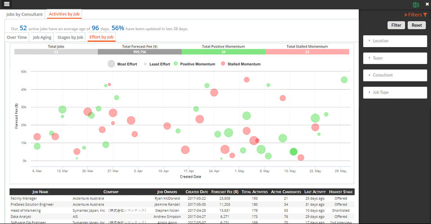Screen dimensions: 431x224
Task: Open the hamburger menu icon
Action: coord(7,4)
